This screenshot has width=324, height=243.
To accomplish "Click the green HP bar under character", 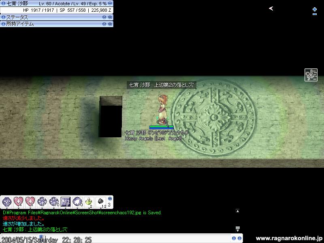I will (x=161, y=126).
